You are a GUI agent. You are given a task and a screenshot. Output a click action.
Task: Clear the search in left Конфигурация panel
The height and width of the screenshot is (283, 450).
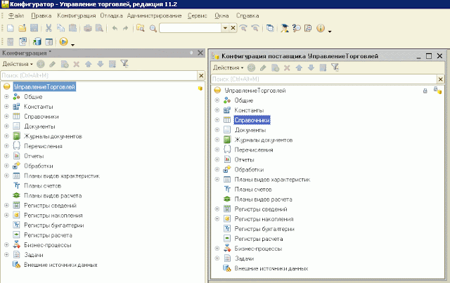[x=201, y=75]
